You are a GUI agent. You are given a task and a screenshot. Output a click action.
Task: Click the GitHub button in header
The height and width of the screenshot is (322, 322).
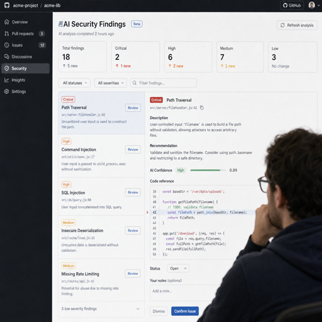[292, 5]
